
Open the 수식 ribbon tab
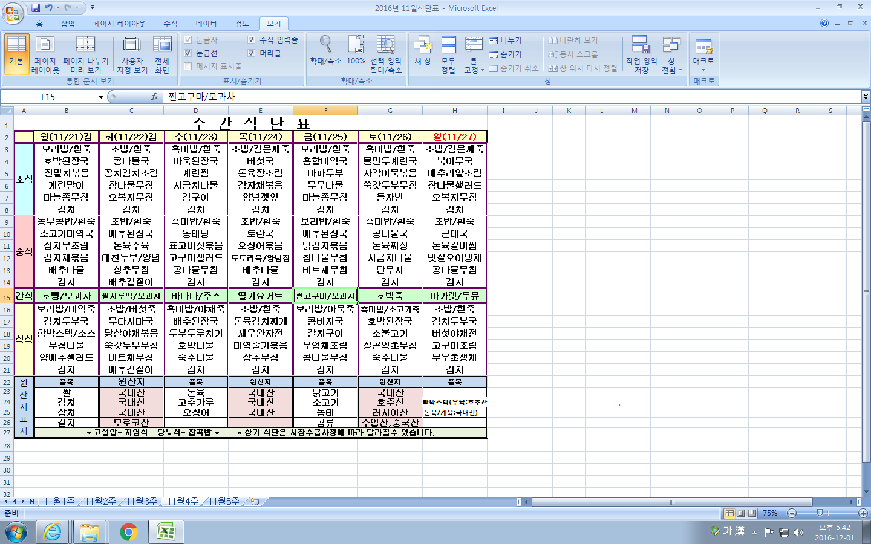171,24
